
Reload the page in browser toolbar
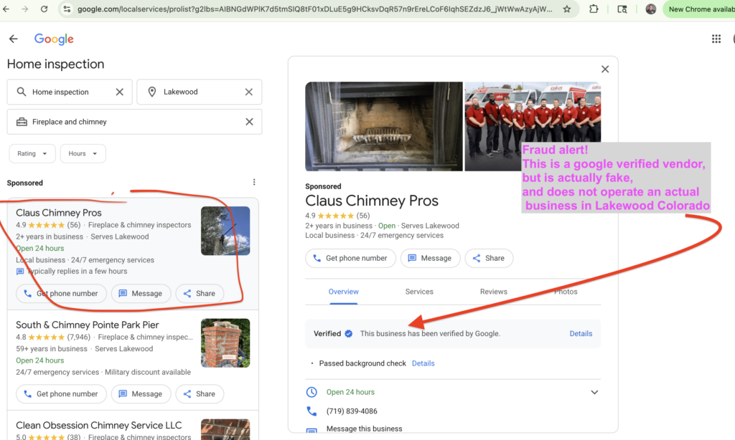(x=45, y=9)
